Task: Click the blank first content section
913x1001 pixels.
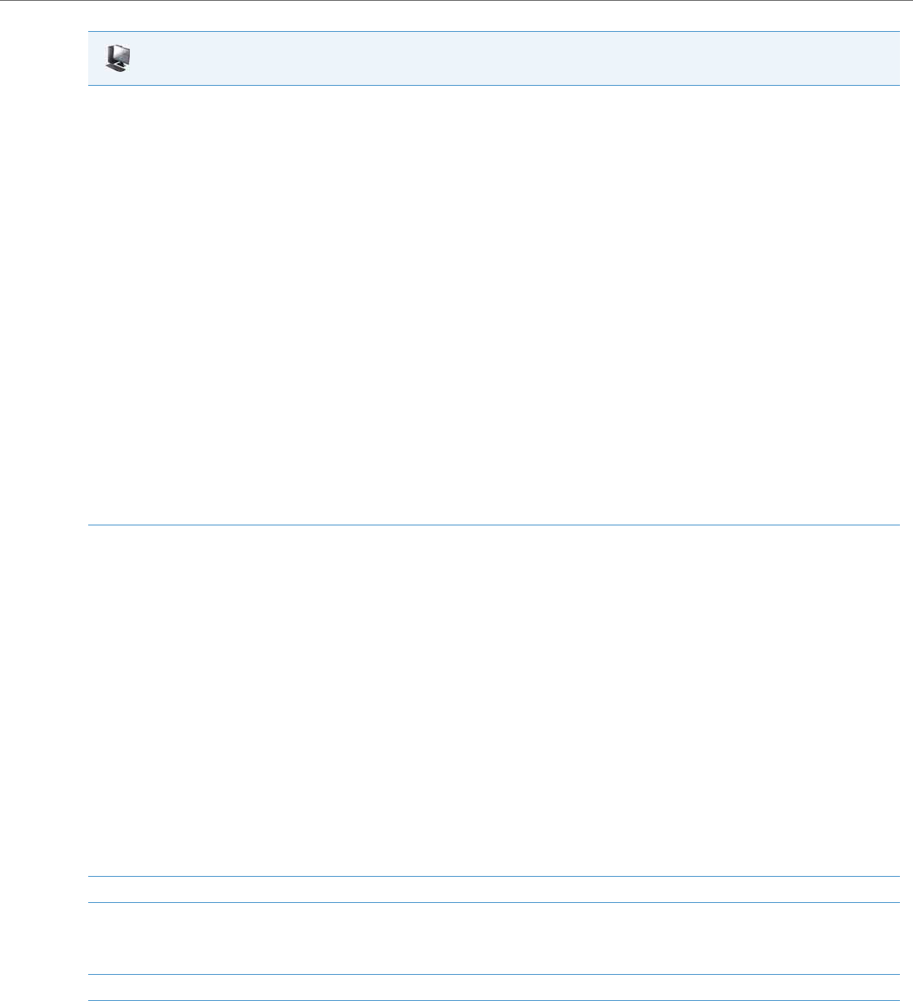Action: coord(493,305)
